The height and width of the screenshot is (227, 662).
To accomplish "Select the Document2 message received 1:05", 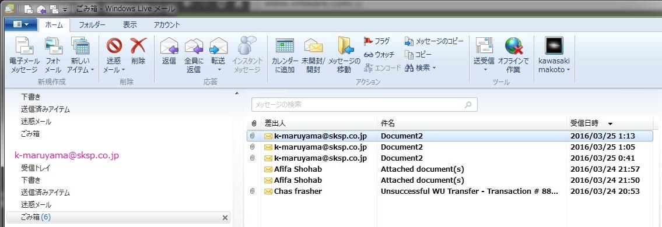I will [x=450, y=147].
